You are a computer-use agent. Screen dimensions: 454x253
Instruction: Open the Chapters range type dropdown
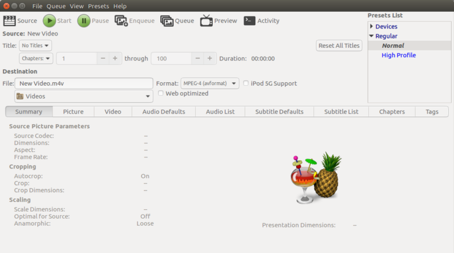pos(36,59)
